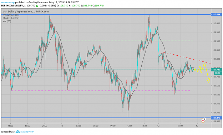The height and width of the screenshot is (135, 223).
Task: Open the TradingView logo link at bottom
Action: (25, 132)
